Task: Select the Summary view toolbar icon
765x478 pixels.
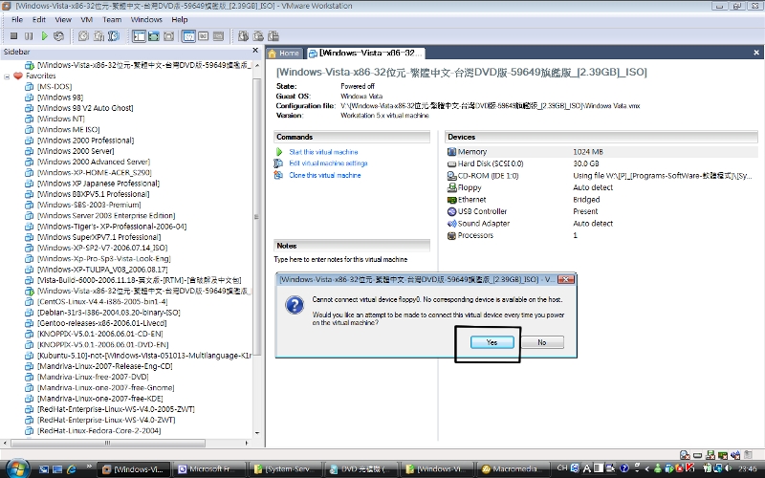Action: click(x=188, y=36)
